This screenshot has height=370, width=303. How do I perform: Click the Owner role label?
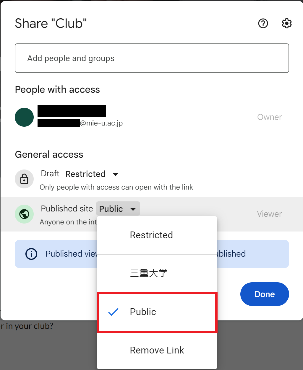coord(270,117)
